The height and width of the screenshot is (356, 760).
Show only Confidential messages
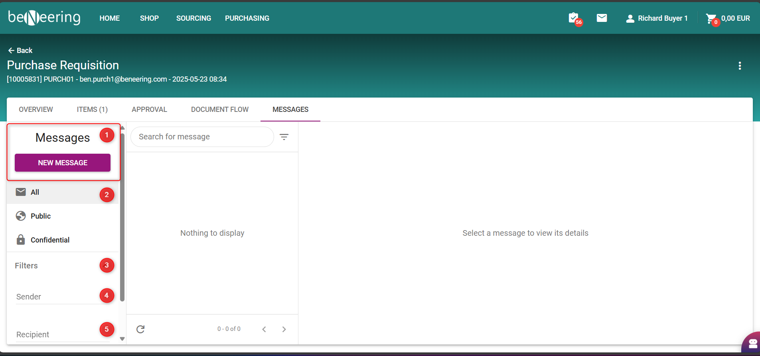coord(50,240)
